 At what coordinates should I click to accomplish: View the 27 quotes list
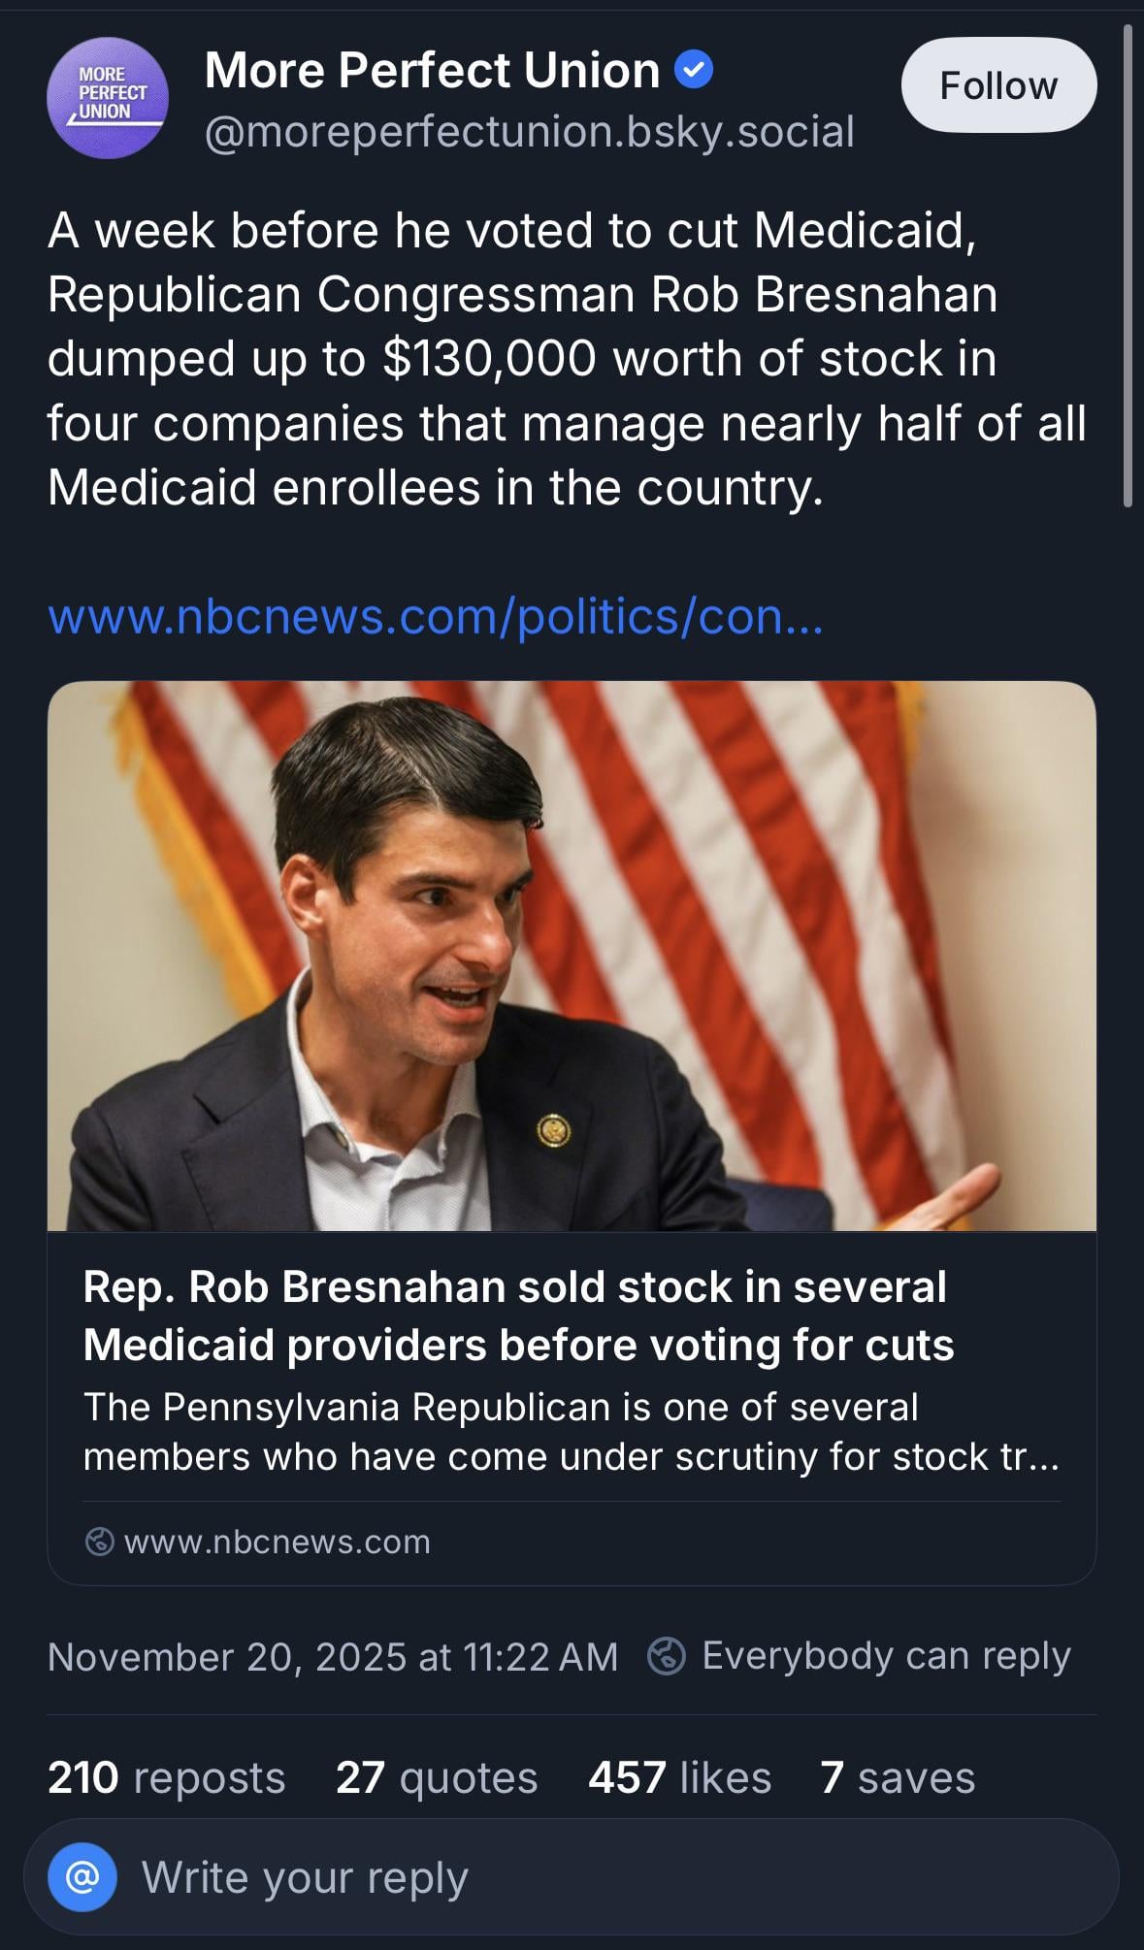[x=436, y=1777]
